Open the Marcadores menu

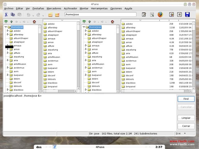tap(54, 8)
